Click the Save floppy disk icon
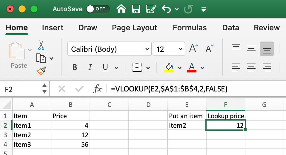The height and width of the screenshot is (155, 286). (136, 9)
